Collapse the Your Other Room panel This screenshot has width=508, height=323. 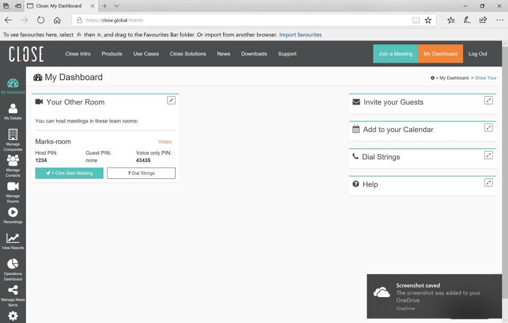[171, 100]
